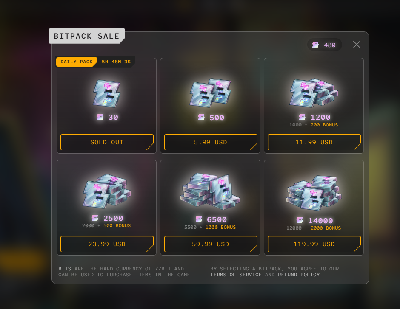This screenshot has height=309, width=400.
Task: Click the bits currency icon beside 480 balance
Action: [x=316, y=45]
